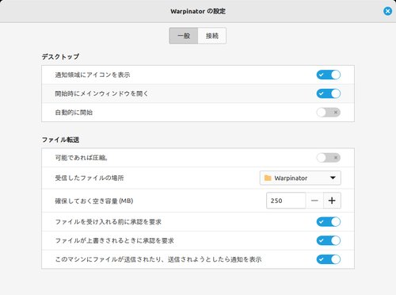Click the folder icon in Warpinator location selector
Screen dimensions: 396x295
pos(268,178)
